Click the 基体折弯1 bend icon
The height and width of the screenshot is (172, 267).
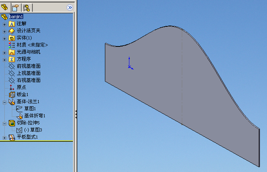click(x=19, y=116)
